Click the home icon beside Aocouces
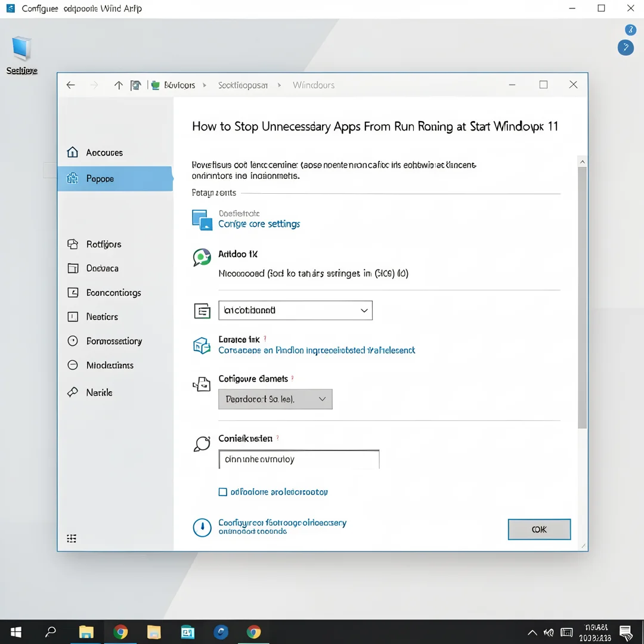The image size is (644, 644). (x=72, y=152)
